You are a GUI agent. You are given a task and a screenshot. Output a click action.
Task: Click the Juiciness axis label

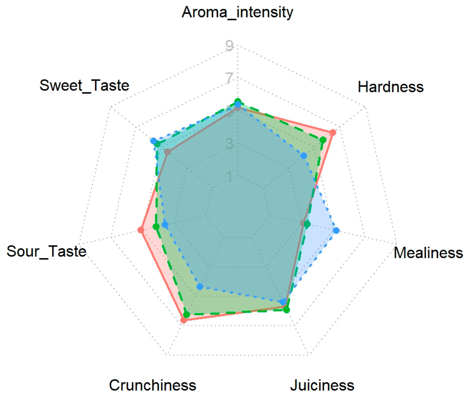[x=322, y=385]
